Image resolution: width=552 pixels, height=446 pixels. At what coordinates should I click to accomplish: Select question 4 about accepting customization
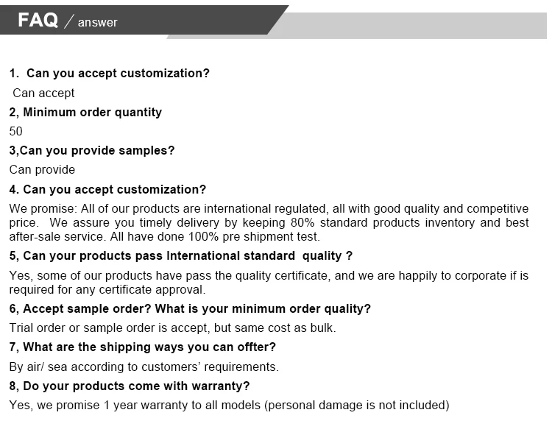coord(107,189)
